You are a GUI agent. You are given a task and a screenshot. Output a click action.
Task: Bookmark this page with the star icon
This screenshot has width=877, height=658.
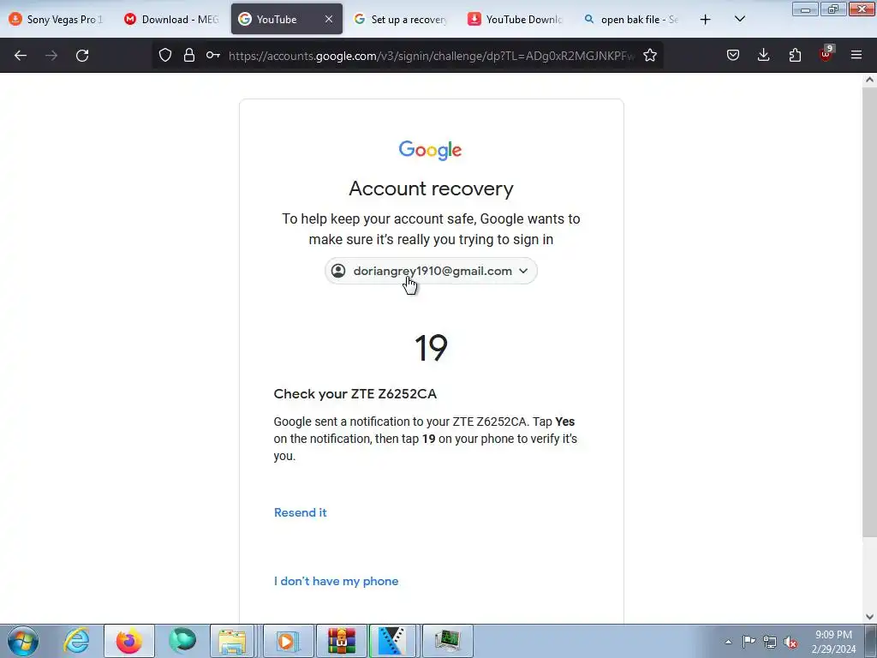click(x=650, y=55)
